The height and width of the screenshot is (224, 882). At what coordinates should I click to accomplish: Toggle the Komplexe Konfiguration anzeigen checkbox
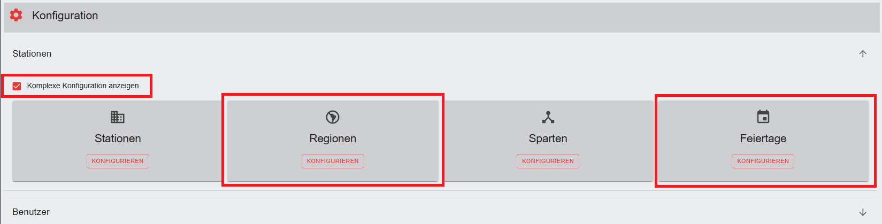click(17, 86)
